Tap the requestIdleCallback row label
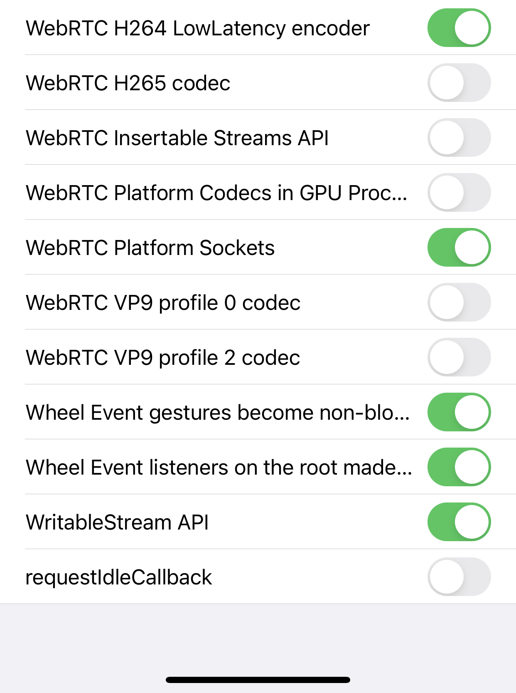Screen dimensions: 516x693 point(119,577)
